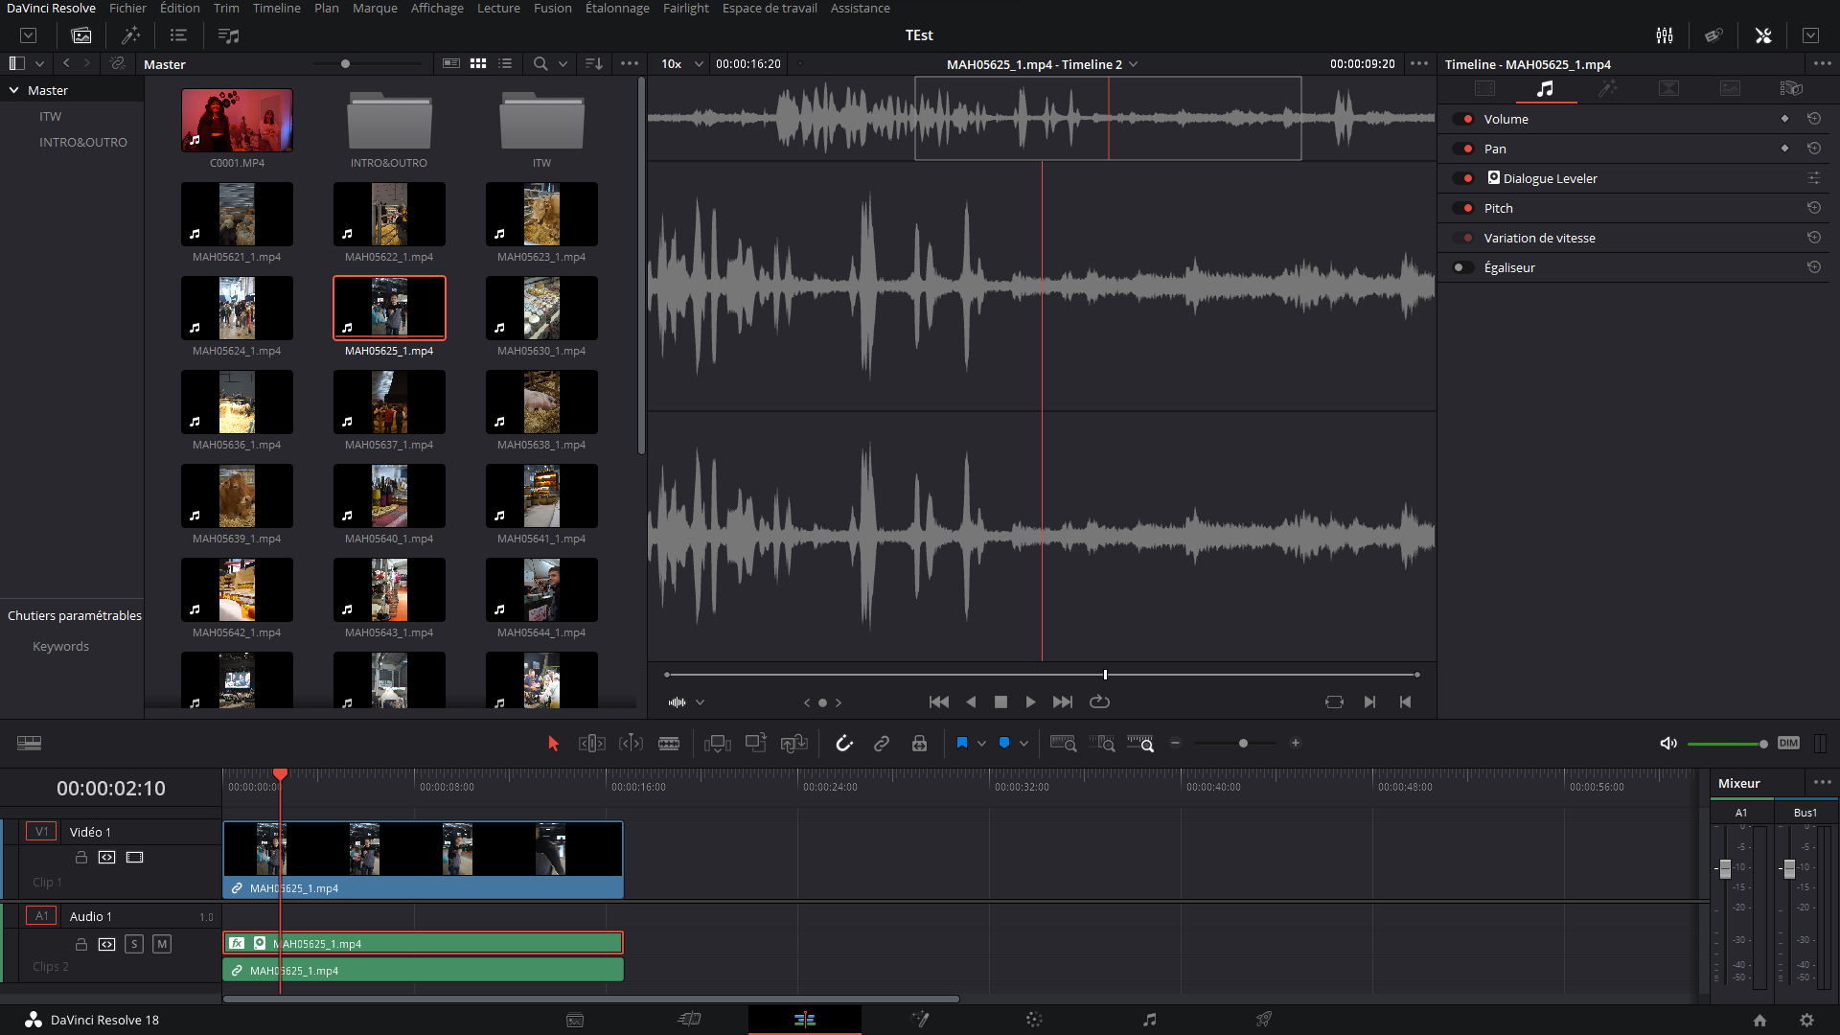Select the ITW bin in sidebar
The height and width of the screenshot is (1035, 1840).
pos(50,116)
